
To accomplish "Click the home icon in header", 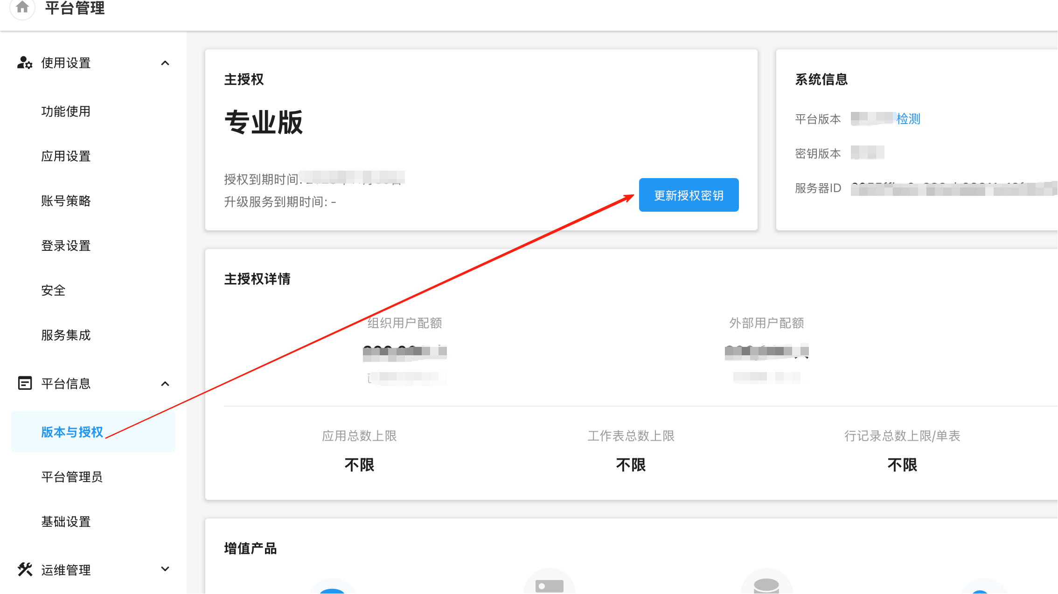I will point(22,7).
